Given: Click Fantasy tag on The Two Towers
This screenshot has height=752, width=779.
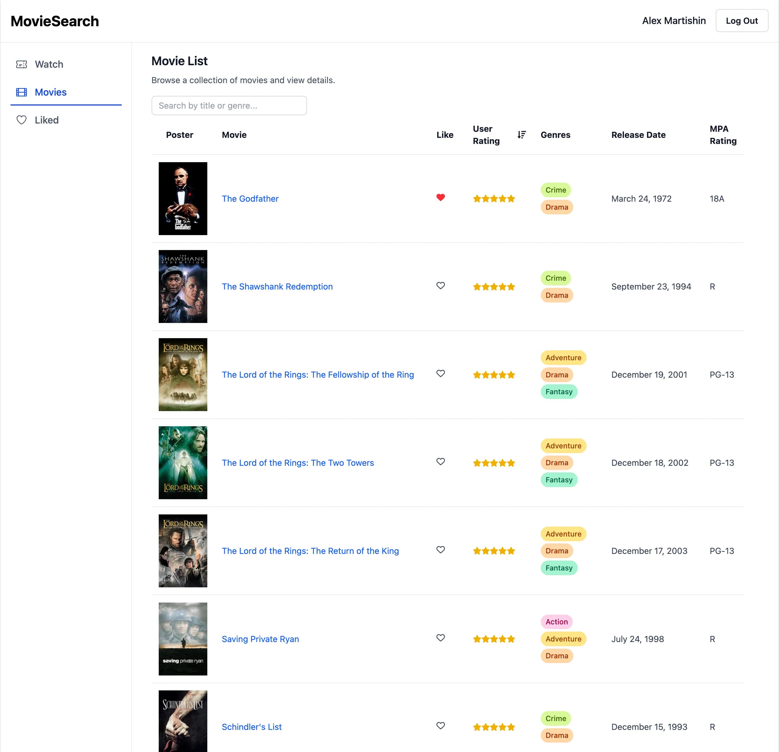Looking at the screenshot, I should (559, 480).
